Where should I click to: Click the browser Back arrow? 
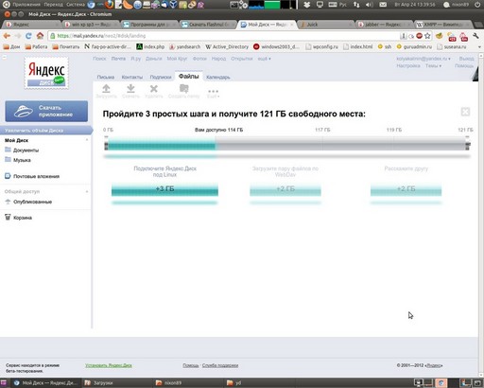(x=7, y=36)
